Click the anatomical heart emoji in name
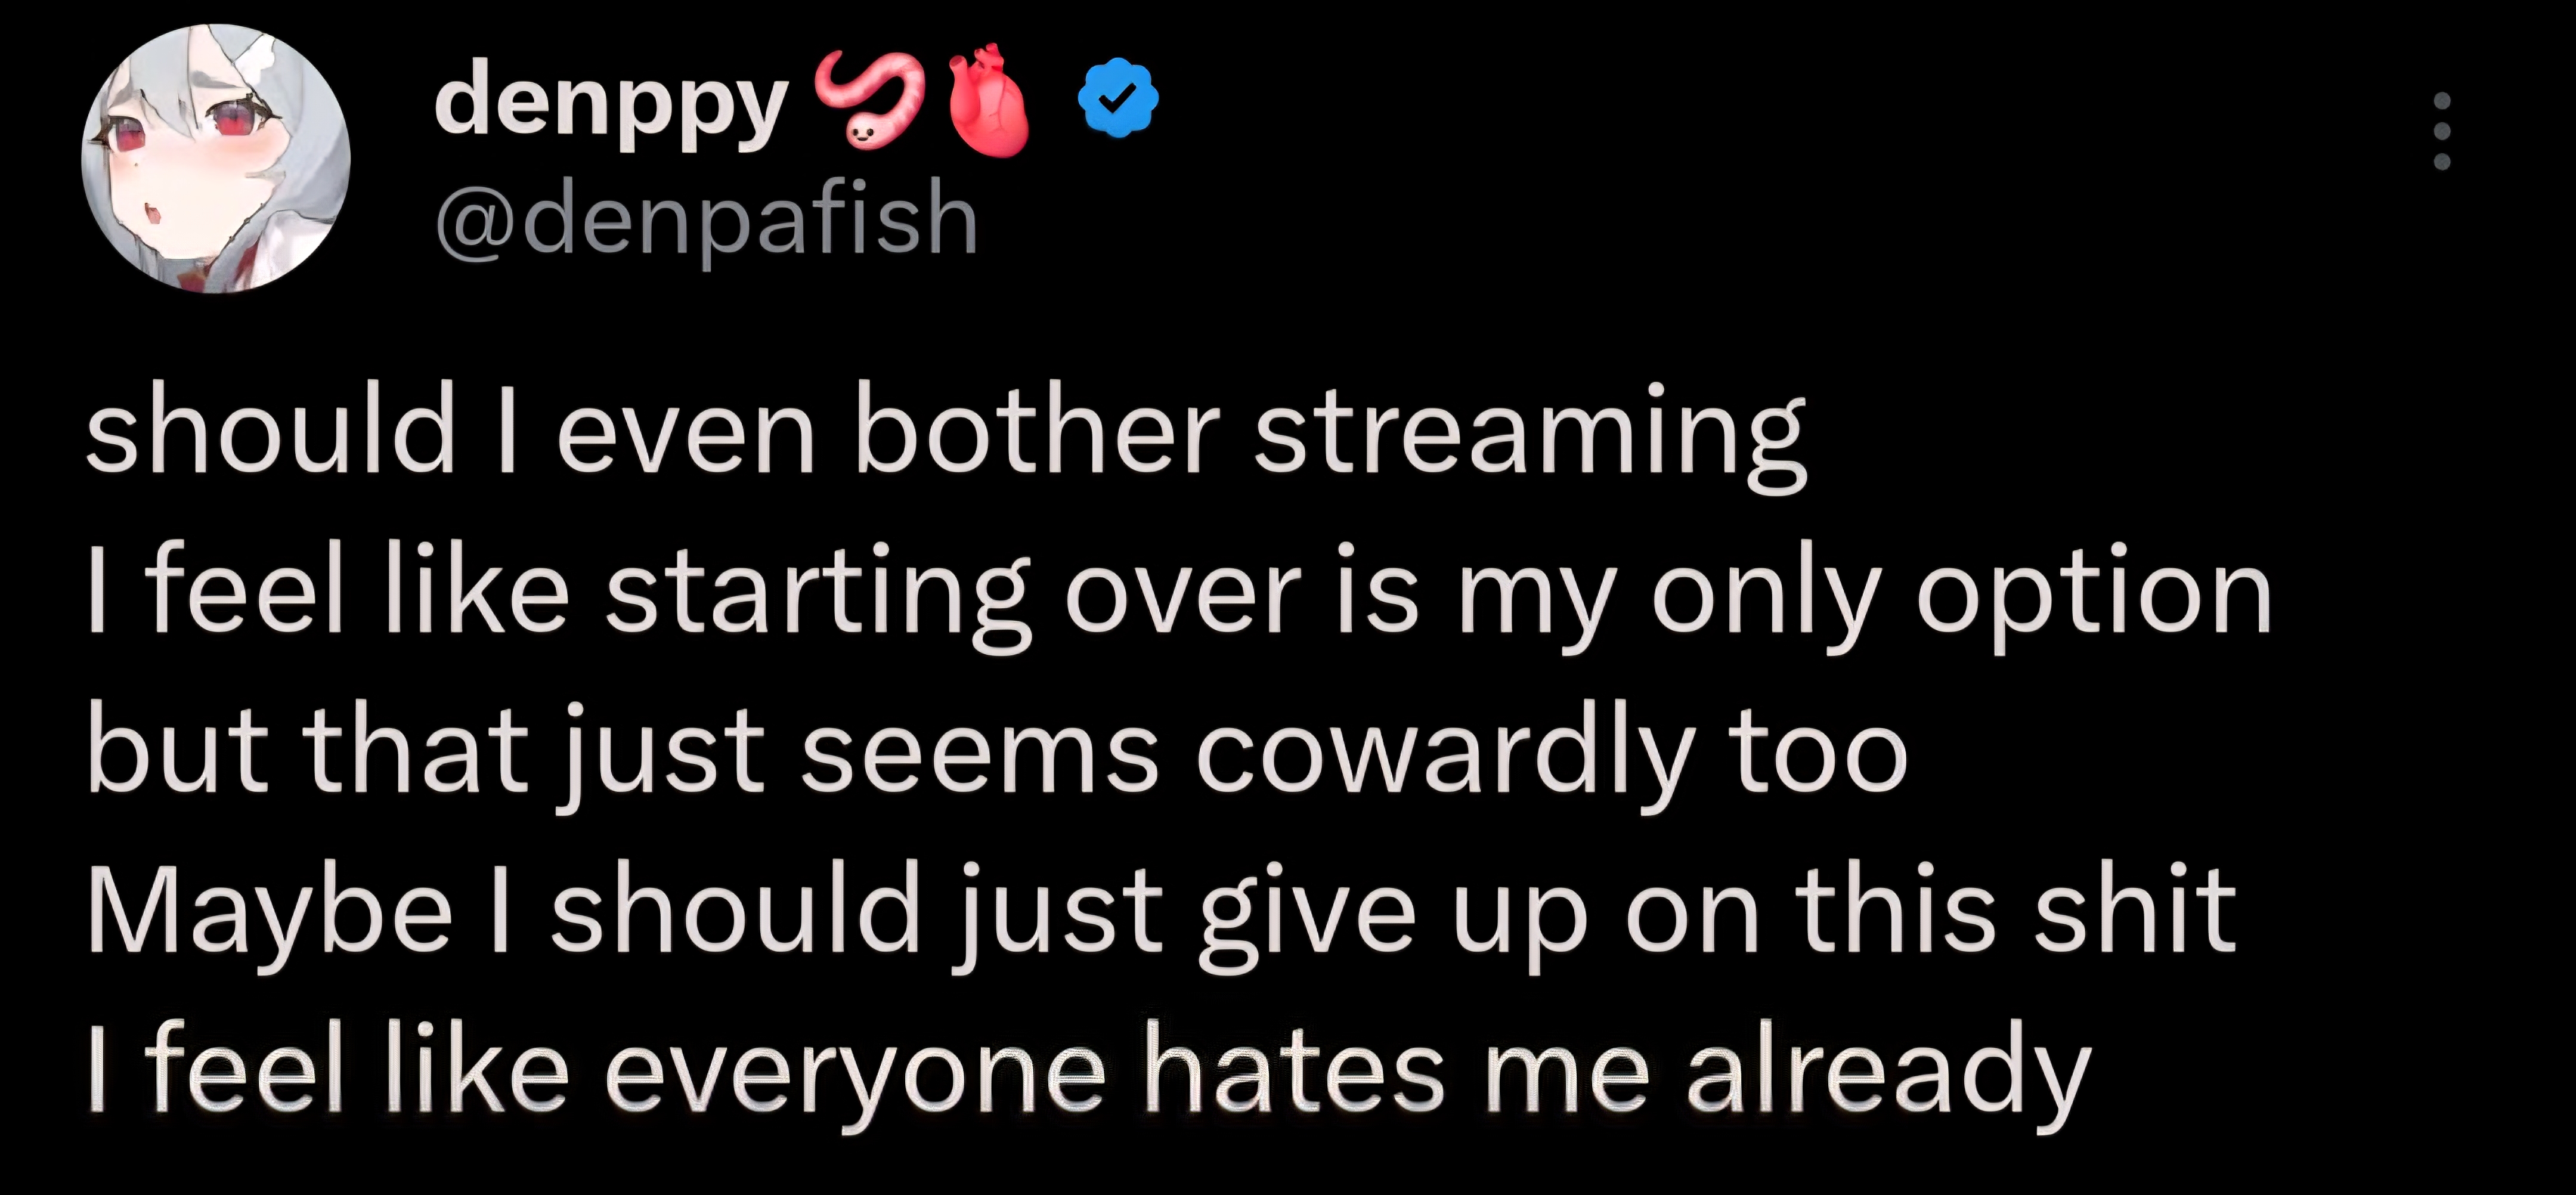Viewport: 2576px width, 1195px height. coord(988,100)
